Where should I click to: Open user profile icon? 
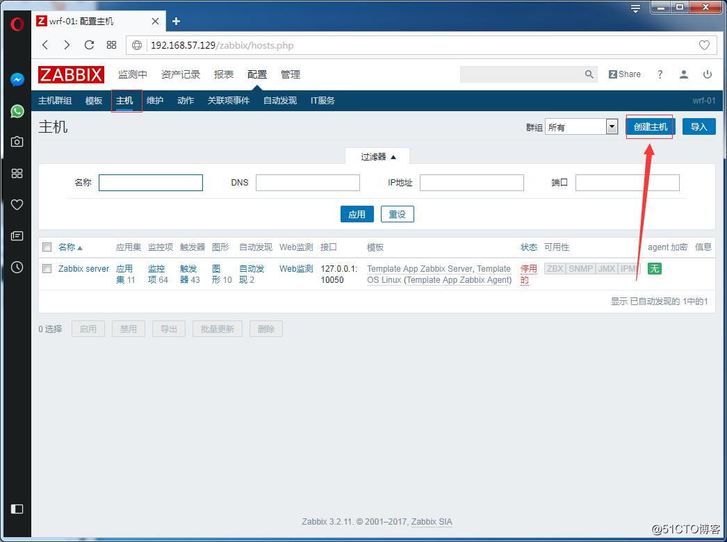683,74
